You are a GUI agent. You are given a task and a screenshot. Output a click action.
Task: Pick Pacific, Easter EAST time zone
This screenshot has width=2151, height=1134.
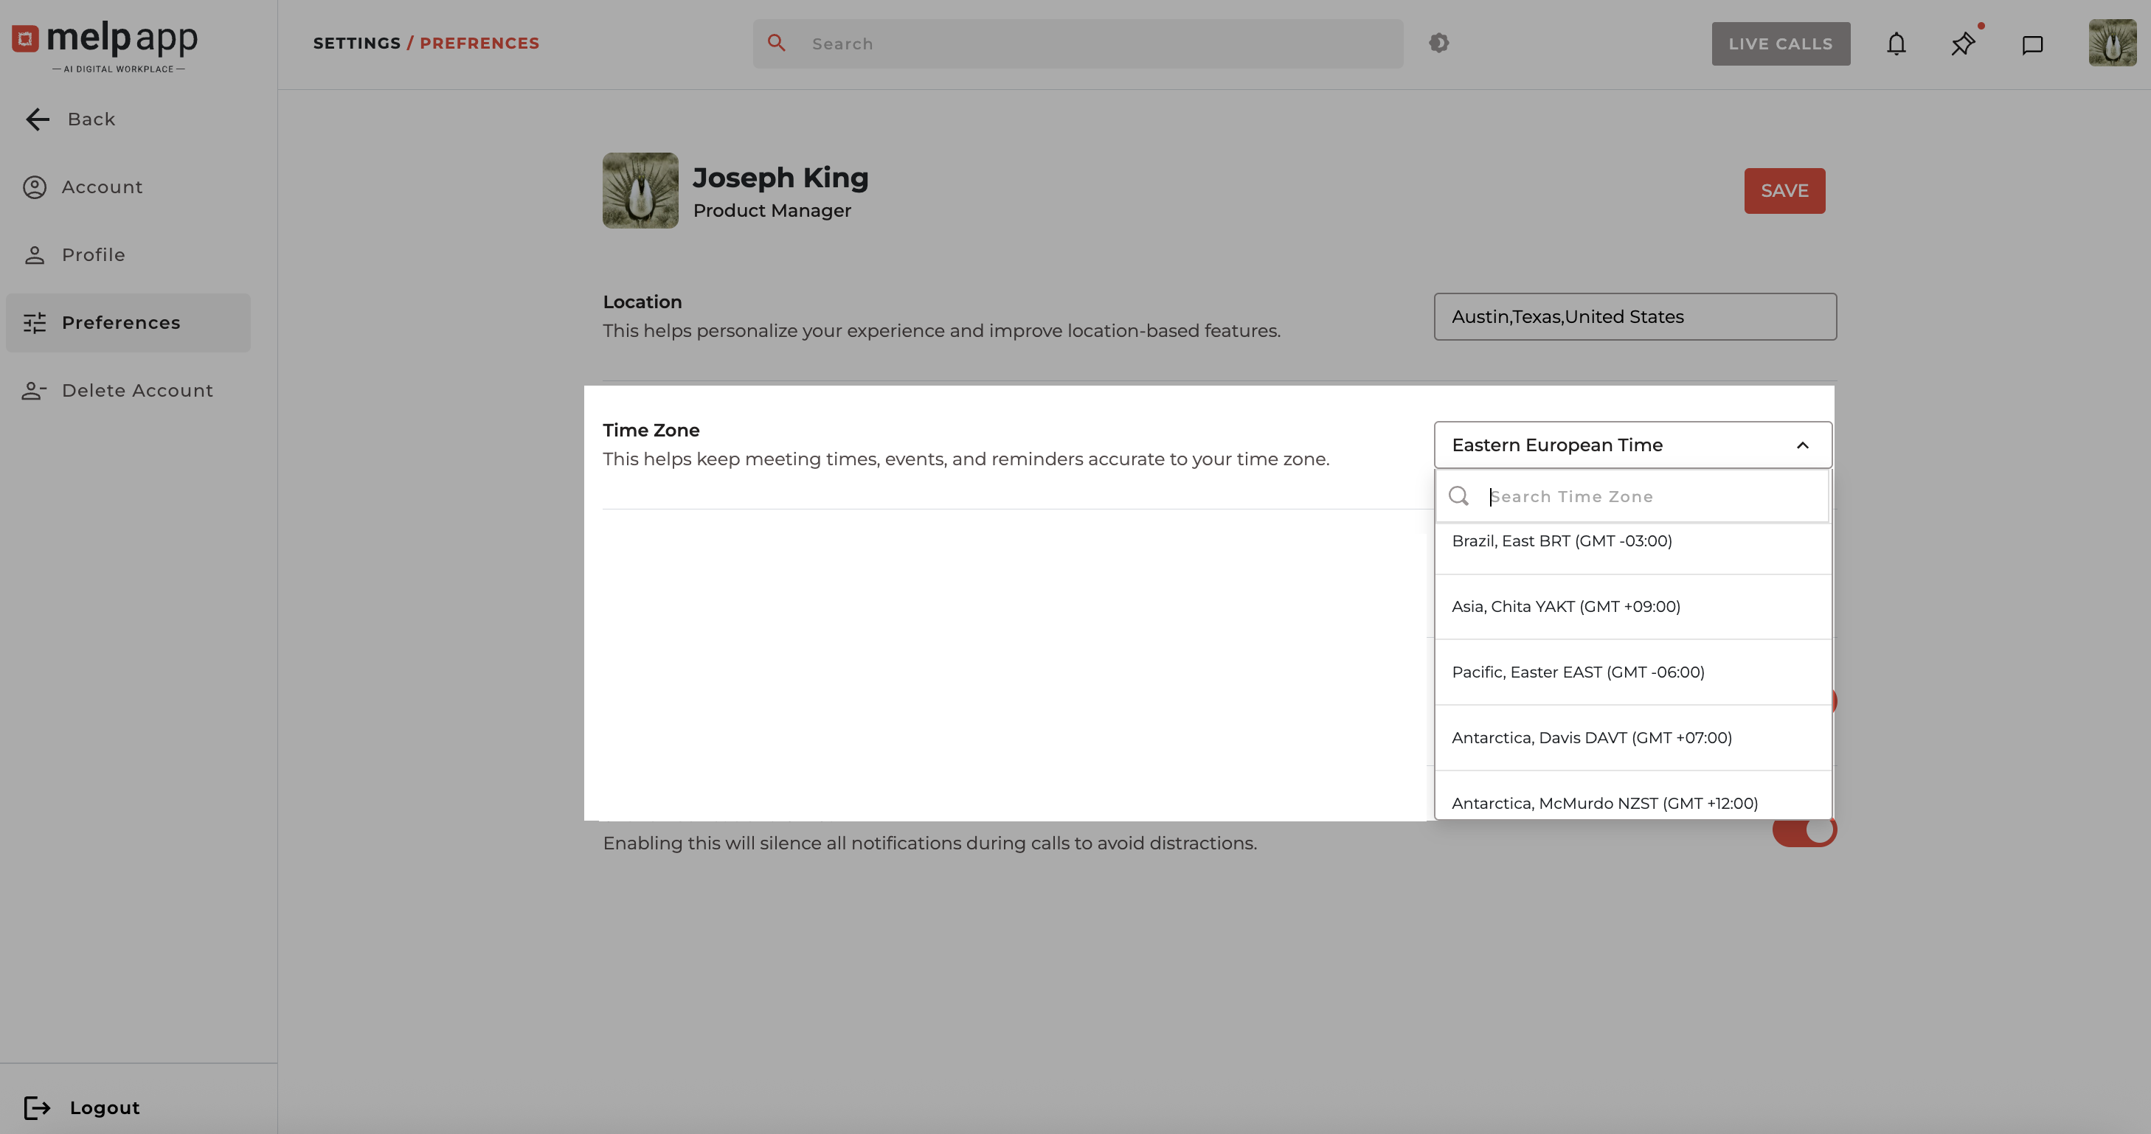pyautogui.click(x=1577, y=672)
